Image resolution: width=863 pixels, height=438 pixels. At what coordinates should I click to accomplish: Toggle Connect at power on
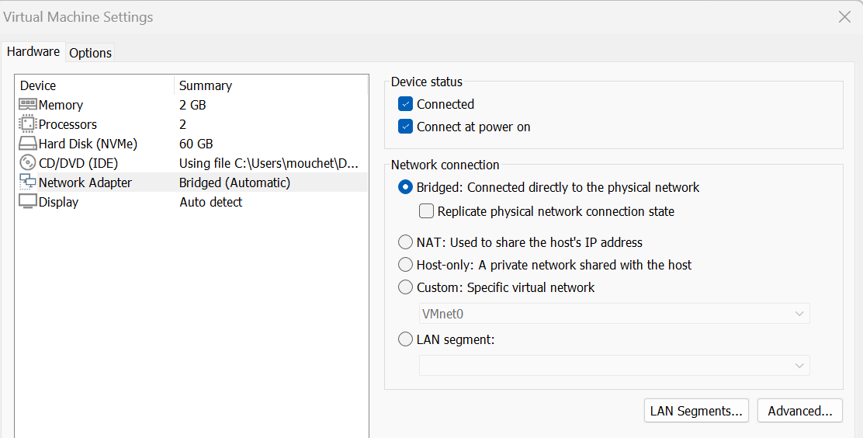pyautogui.click(x=405, y=127)
